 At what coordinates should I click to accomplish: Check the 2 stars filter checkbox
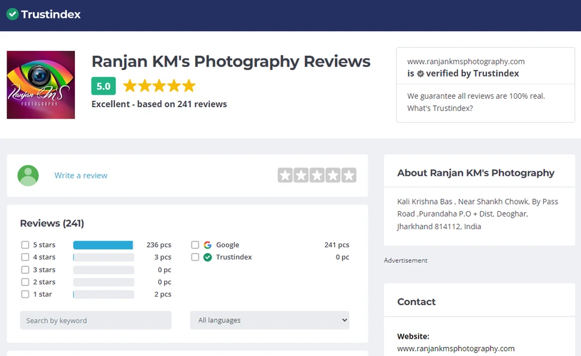[25, 282]
